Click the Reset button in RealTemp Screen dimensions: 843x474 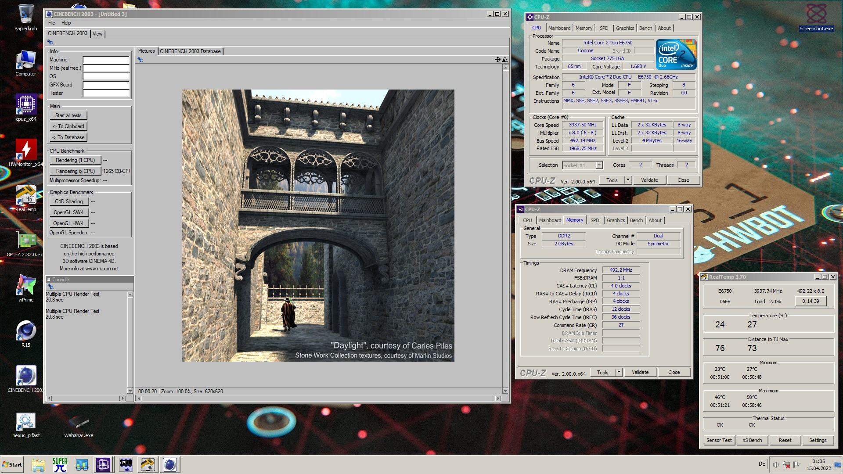pos(785,440)
